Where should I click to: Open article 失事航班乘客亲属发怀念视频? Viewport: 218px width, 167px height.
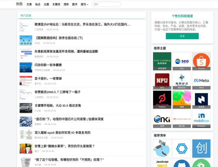coord(66,51)
